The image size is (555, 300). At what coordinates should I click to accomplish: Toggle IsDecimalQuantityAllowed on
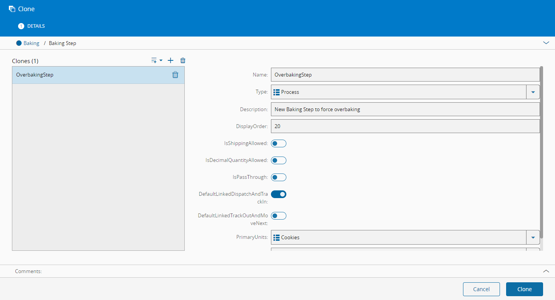[x=279, y=160]
